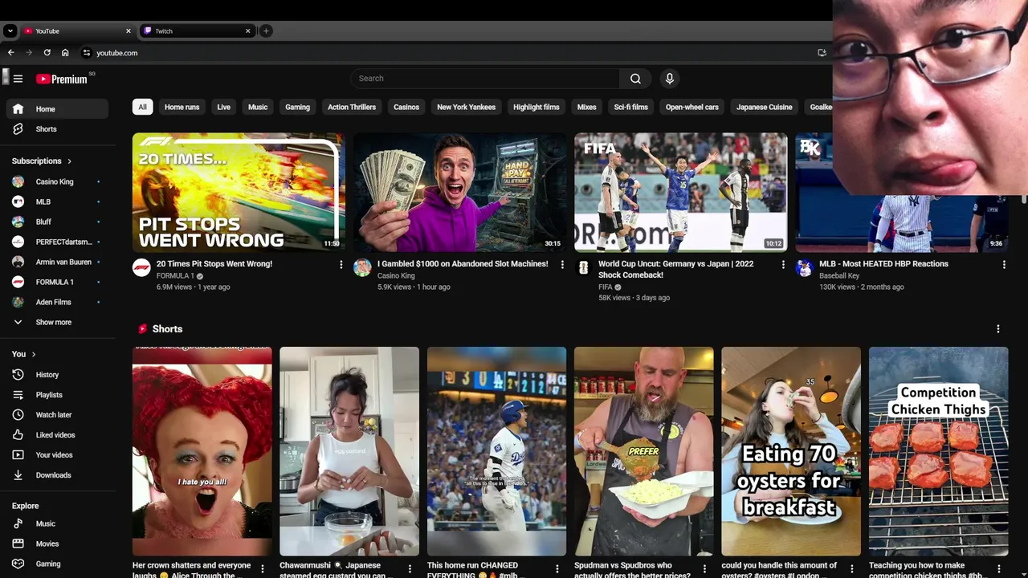This screenshot has height=578, width=1028.
Task: Select the Mixes filter chip
Action: tap(587, 107)
